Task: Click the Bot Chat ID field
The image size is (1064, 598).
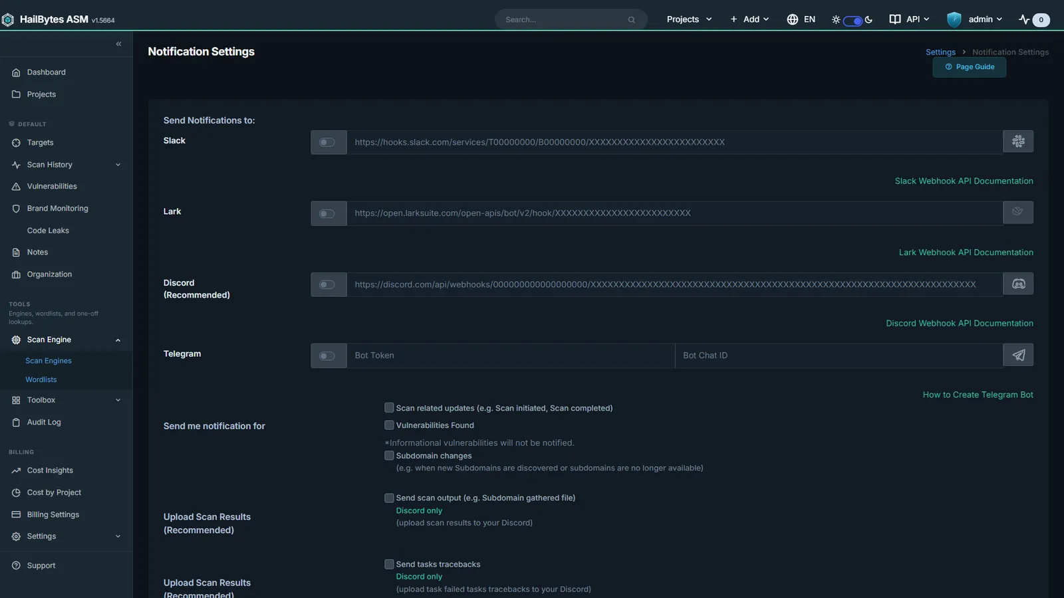Action: tap(839, 355)
